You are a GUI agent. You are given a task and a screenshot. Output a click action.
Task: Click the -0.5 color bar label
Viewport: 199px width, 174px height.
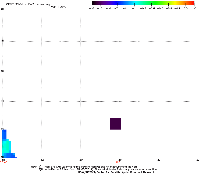click(160, 9)
